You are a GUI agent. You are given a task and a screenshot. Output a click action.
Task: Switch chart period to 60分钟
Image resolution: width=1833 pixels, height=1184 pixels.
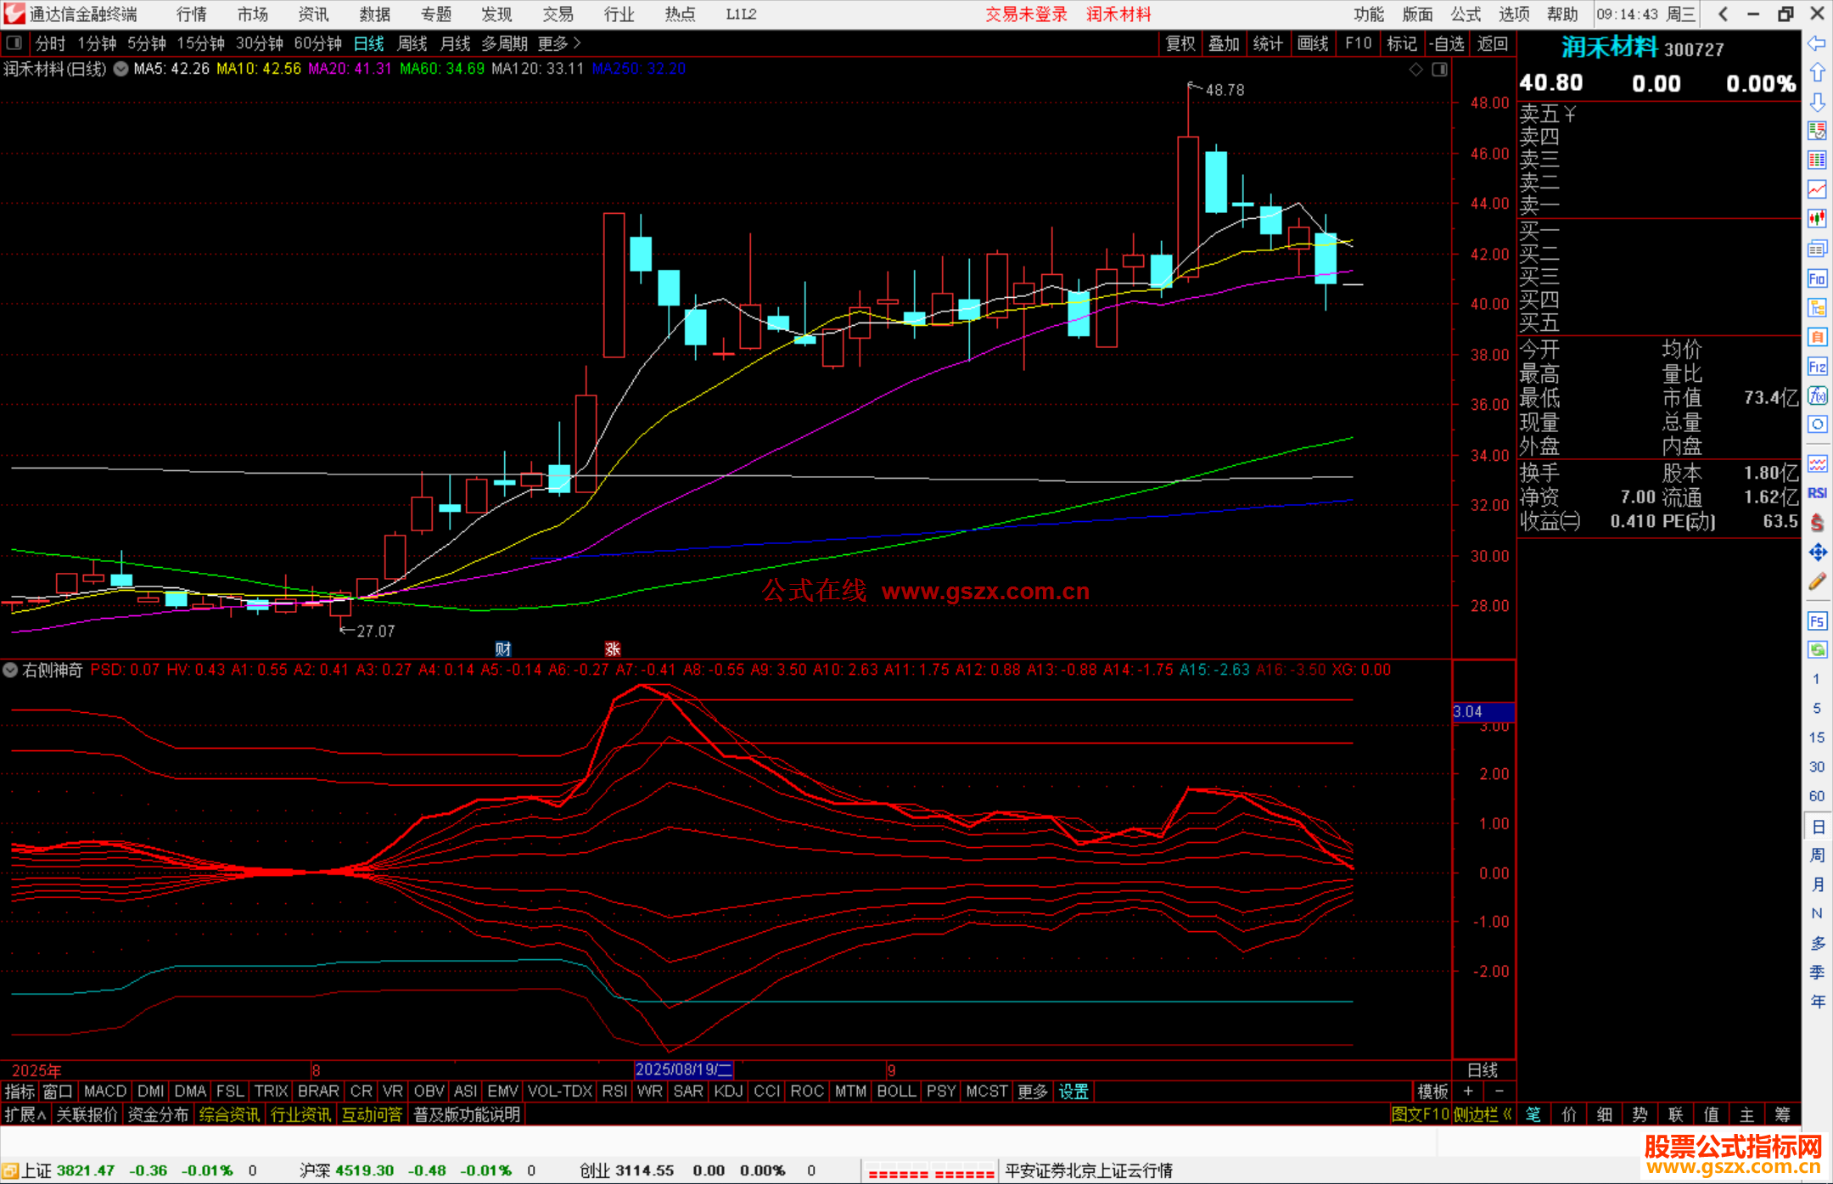(x=317, y=43)
